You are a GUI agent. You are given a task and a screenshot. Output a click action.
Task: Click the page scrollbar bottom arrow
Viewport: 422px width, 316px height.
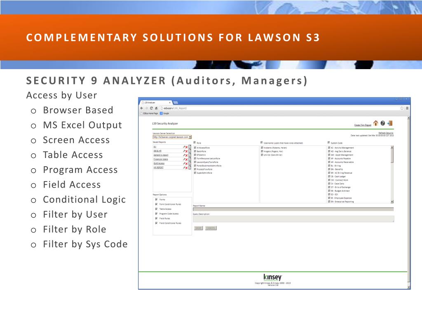[408, 287]
